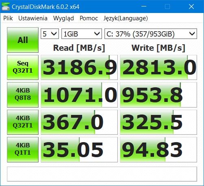Run all benchmarks with the All button
The image size is (204, 186).
click(23, 40)
